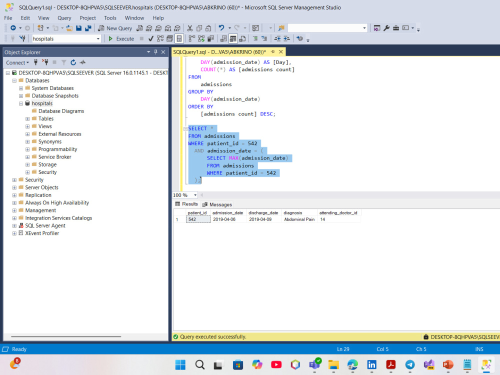The height and width of the screenshot is (375, 500).
Task: Click the Cut icon on the toolbar
Action: [x=189, y=28]
